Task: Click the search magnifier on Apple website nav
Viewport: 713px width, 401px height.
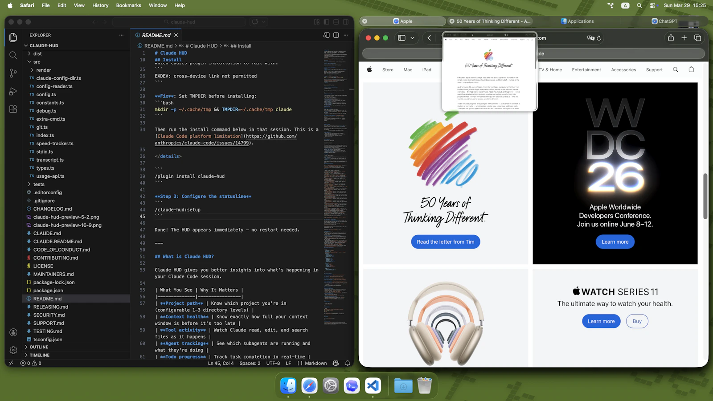Action: [676, 70]
